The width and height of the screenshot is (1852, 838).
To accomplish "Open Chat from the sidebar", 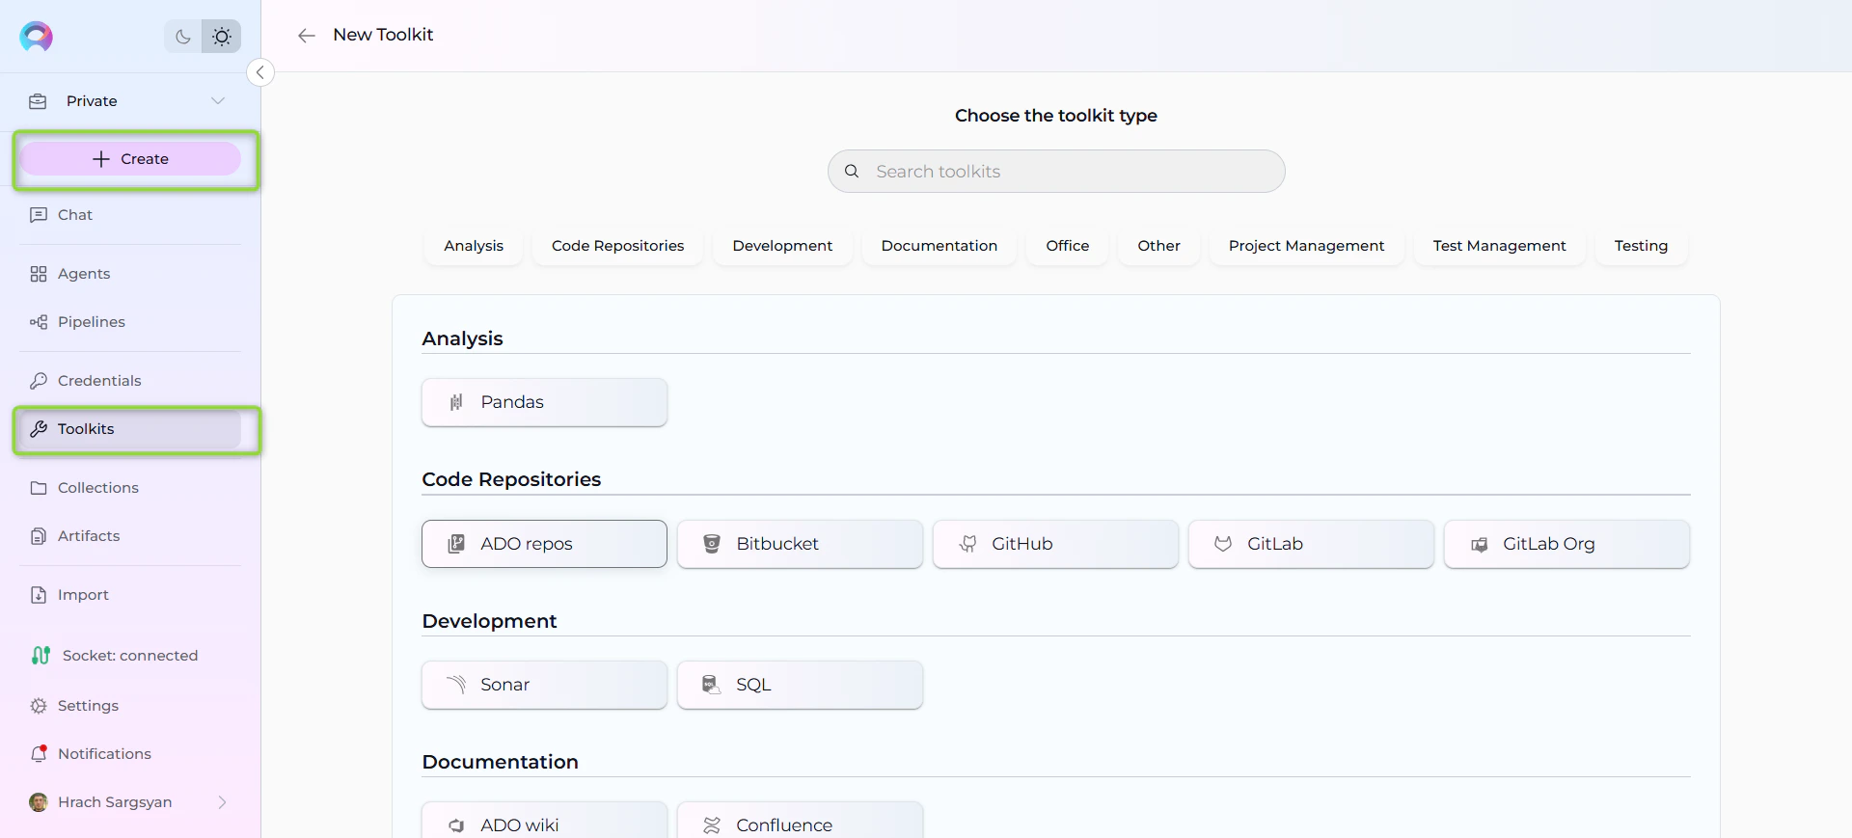I will (x=130, y=215).
